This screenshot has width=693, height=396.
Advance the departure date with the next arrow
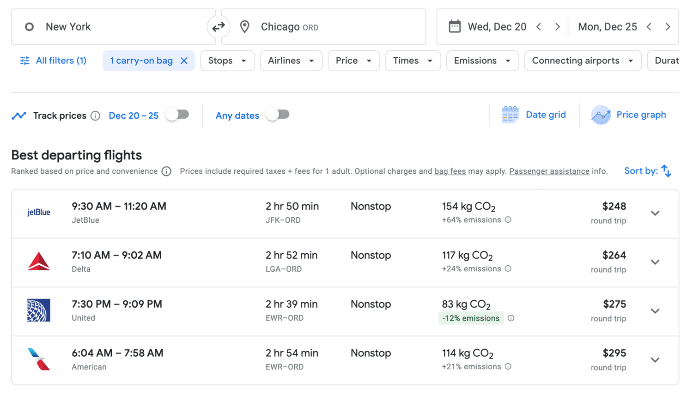coord(558,26)
